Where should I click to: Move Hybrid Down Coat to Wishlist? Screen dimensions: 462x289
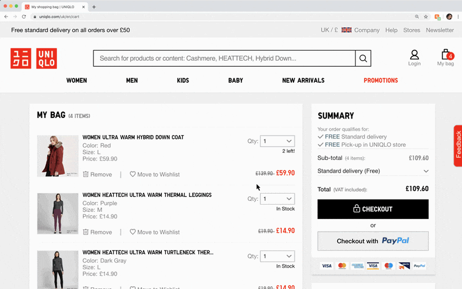pyautogui.click(x=155, y=174)
